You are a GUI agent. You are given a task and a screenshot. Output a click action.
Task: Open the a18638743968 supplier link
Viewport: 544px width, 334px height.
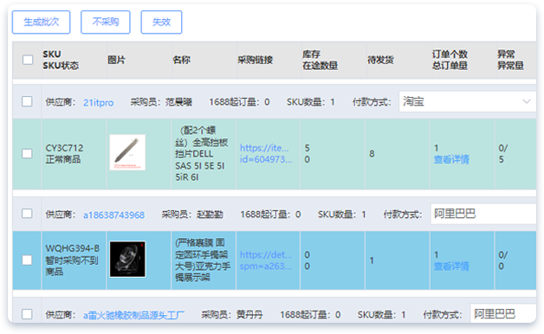click(x=113, y=215)
